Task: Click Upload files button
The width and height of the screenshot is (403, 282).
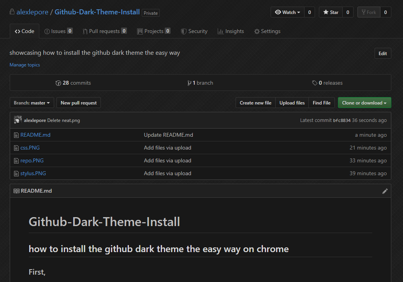Action: [292, 103]
